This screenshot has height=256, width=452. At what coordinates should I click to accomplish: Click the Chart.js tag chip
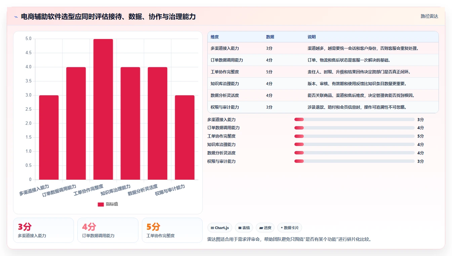pos(220,228)
